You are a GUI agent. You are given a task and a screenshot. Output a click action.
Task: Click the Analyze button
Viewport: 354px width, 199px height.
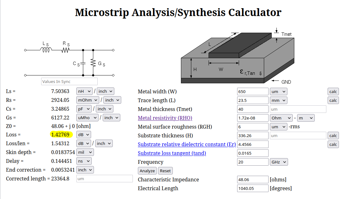[x=147, y=171]
